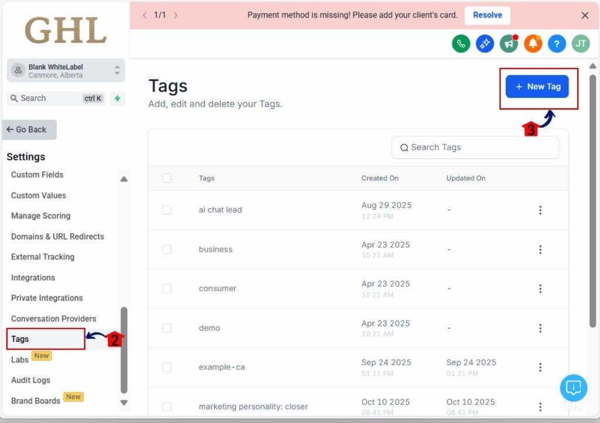
Task: Click the green phone dialer icon
Action: click(461, 44)
